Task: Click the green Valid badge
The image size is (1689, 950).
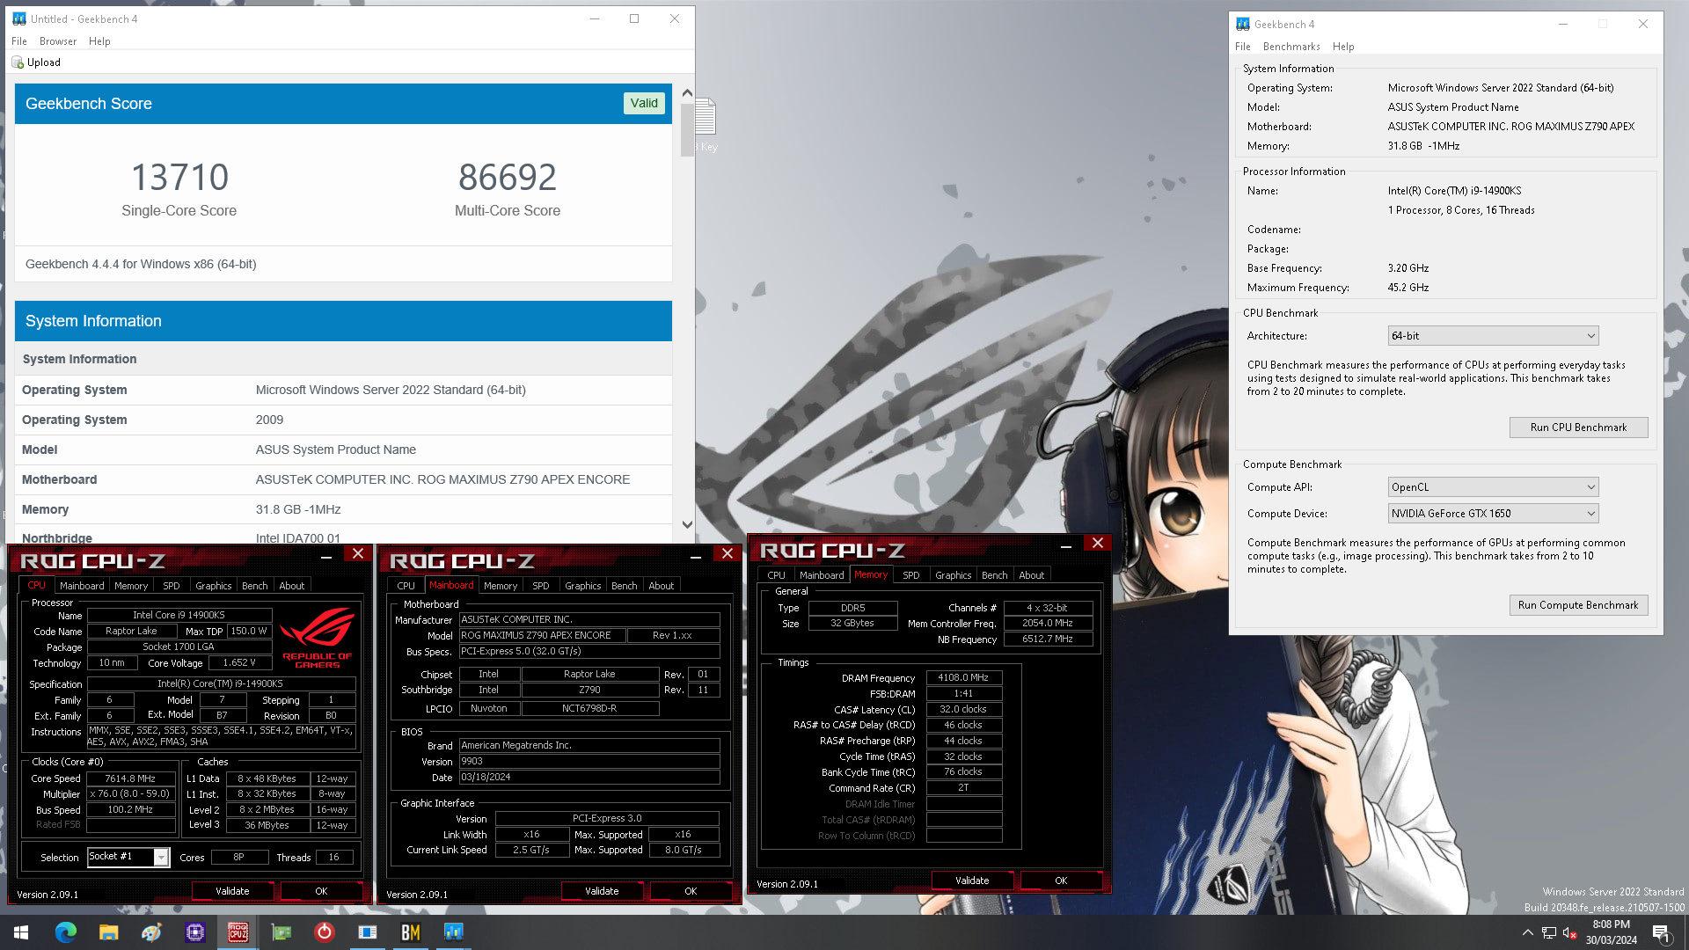Action: (x=644, y=103)
